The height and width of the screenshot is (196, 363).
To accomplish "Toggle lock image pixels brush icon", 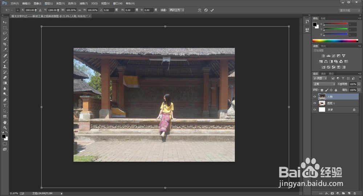I will pos(326,90).
